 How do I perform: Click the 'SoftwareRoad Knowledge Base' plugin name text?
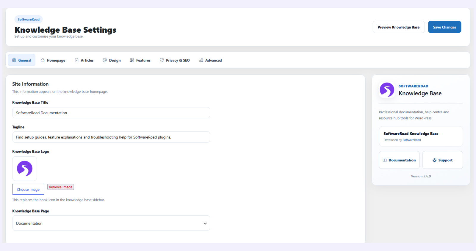coord(411,134)
